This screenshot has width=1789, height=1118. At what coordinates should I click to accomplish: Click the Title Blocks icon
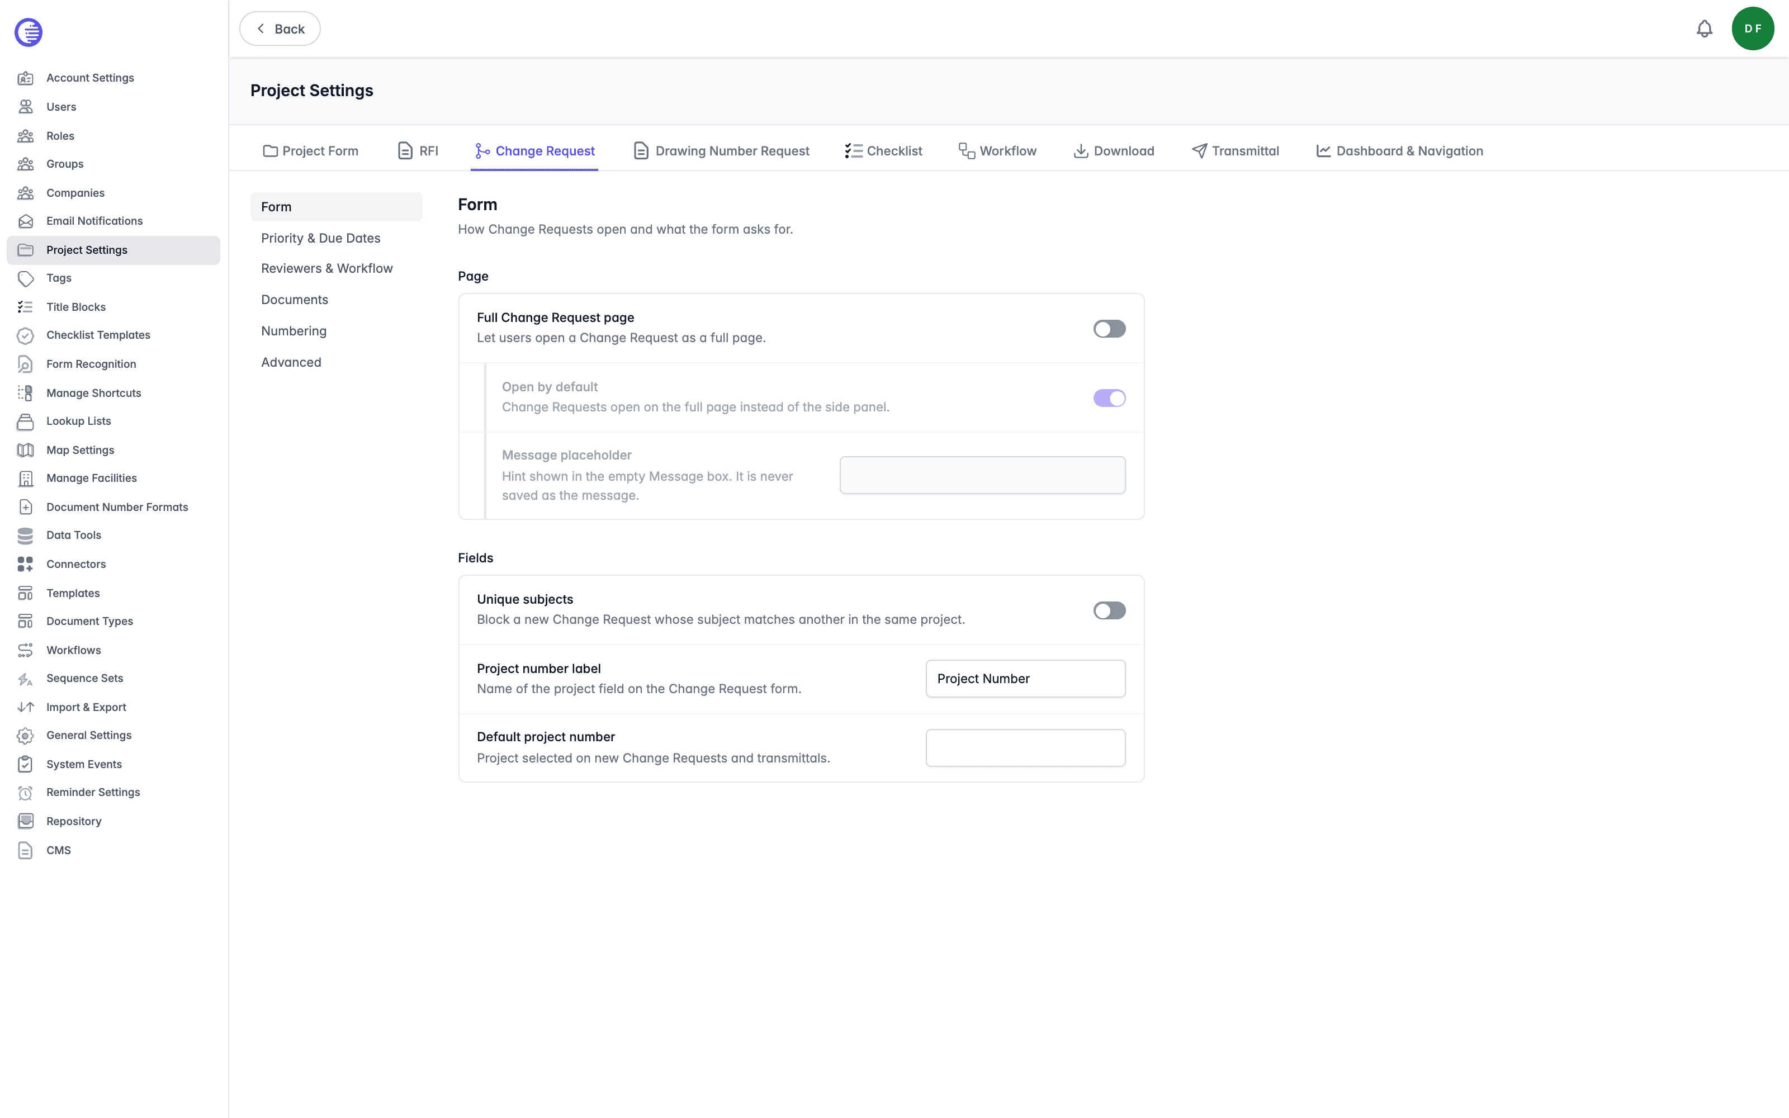(x=26, y=307)
